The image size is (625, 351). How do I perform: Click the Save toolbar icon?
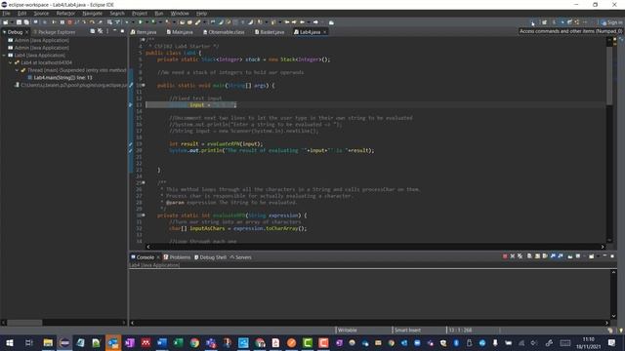tap(19, 22)
